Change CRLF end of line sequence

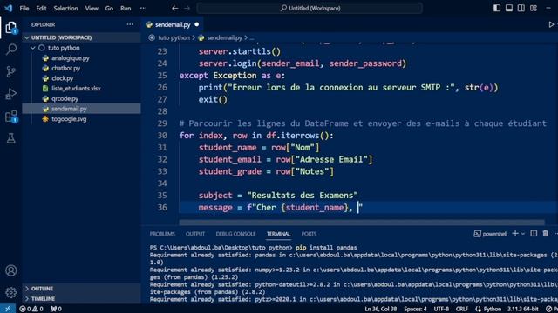[x=462, y=309]
